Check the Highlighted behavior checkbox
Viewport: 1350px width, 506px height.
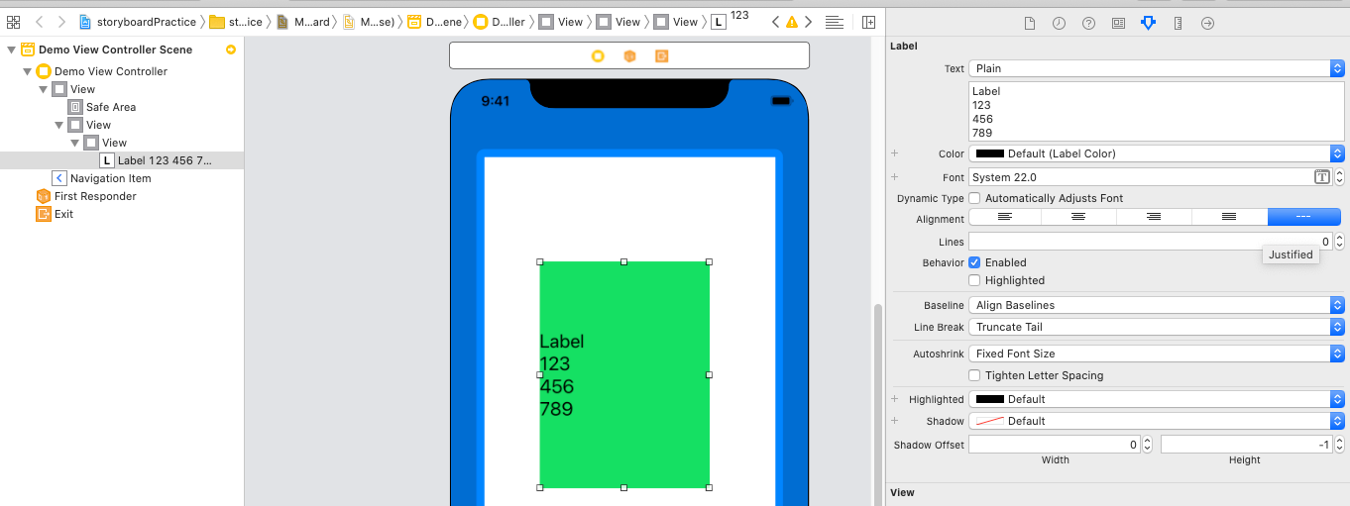click(974, 280)
